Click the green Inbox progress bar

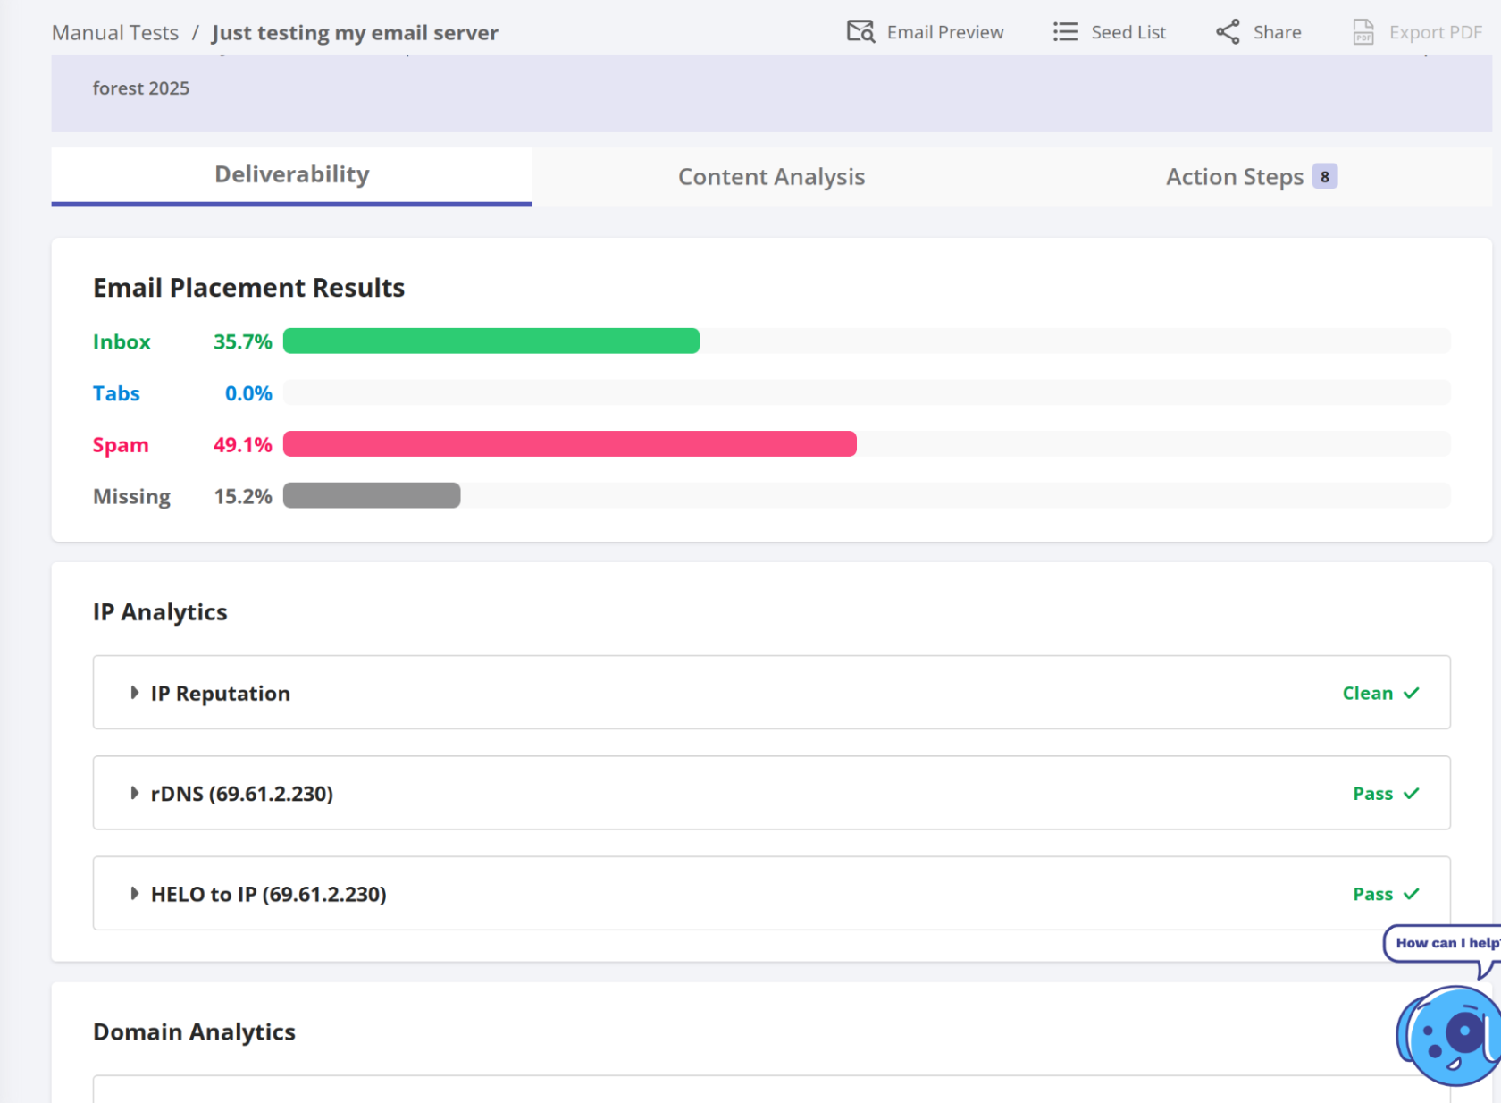(491, 341)
